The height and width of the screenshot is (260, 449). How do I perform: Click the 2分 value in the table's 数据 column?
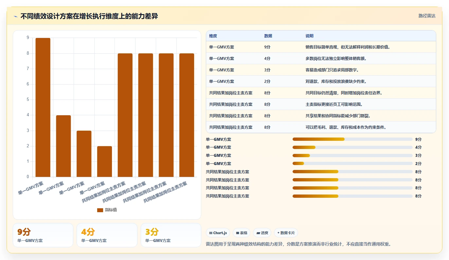267,82
